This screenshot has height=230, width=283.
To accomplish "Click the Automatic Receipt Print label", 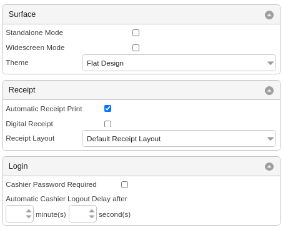I will tap(44, 109).
